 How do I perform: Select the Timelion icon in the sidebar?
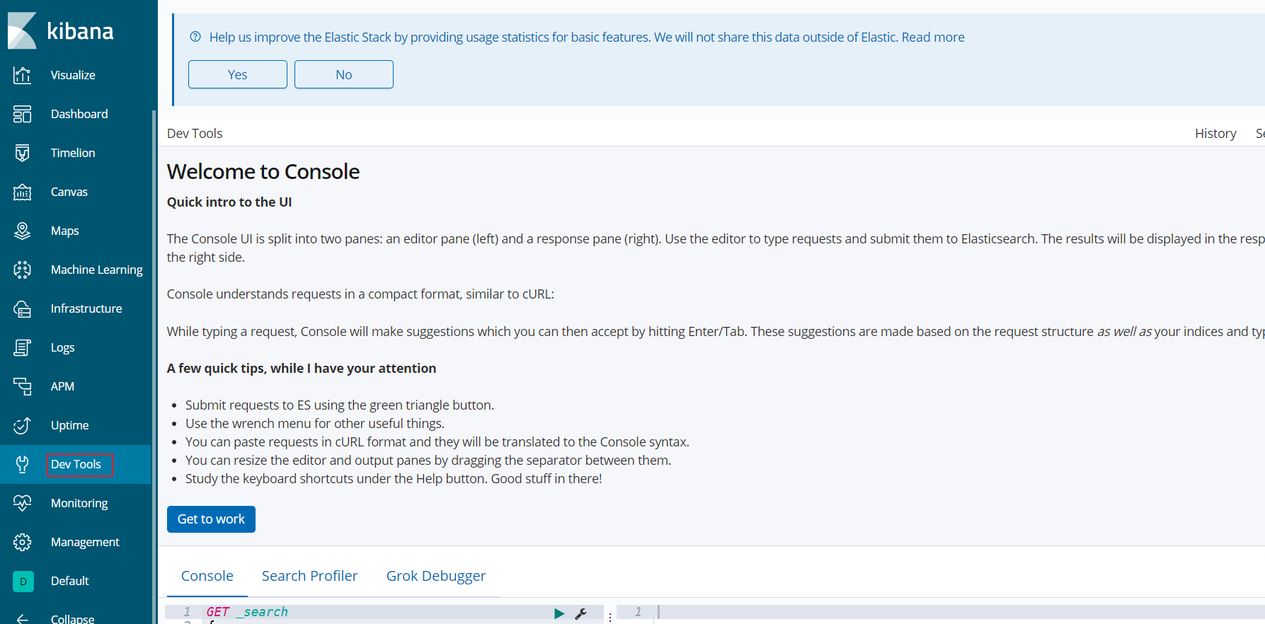coord(23,153)
